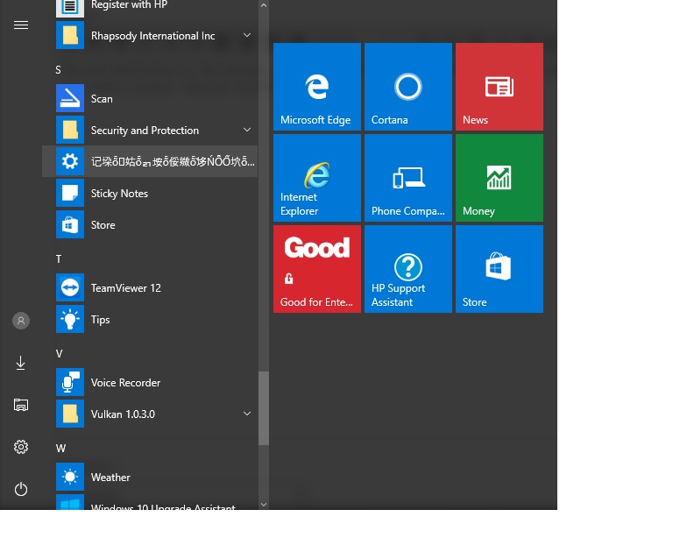Open Settings via the sidebar gear icon
The image size is (673, 538).
[x=21, y=447]
